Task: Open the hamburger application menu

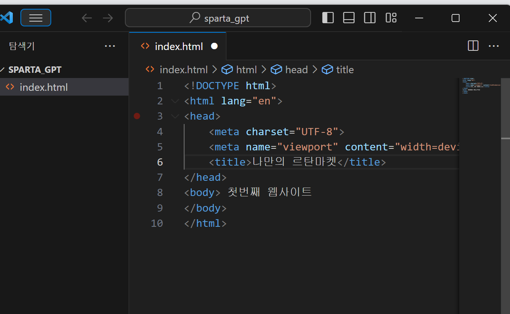Action: [x=36, y=18]
